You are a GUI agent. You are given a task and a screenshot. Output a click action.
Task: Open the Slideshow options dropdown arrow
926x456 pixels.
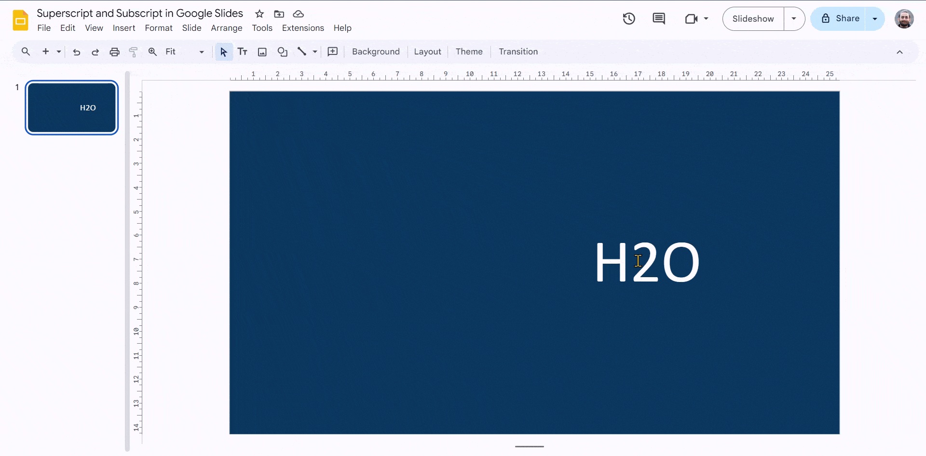(x=794, y=19)
